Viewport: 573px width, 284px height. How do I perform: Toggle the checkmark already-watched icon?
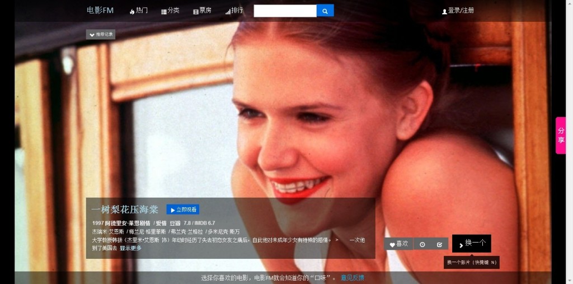[440, 244]
